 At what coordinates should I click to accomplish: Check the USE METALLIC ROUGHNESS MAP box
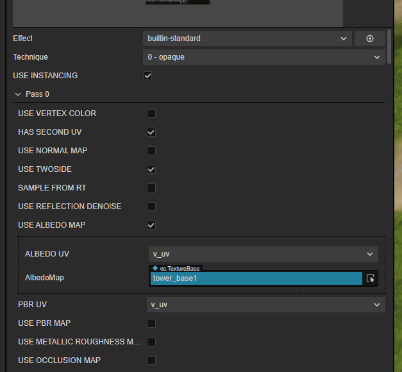pyautogui.click(x=151, y=342)
